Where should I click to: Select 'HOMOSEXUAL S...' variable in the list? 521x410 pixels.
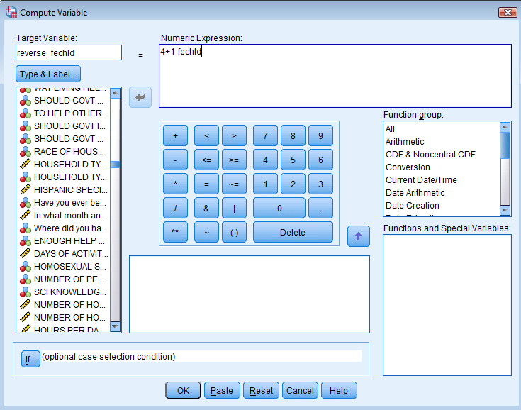click(x=70, y=266)
